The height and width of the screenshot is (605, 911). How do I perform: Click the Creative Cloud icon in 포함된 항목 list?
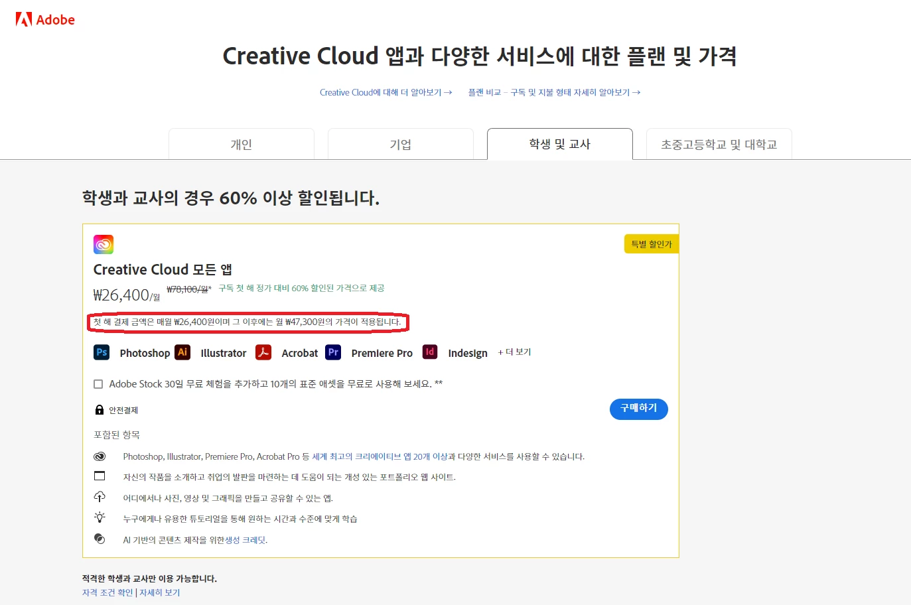pos(100,456)
